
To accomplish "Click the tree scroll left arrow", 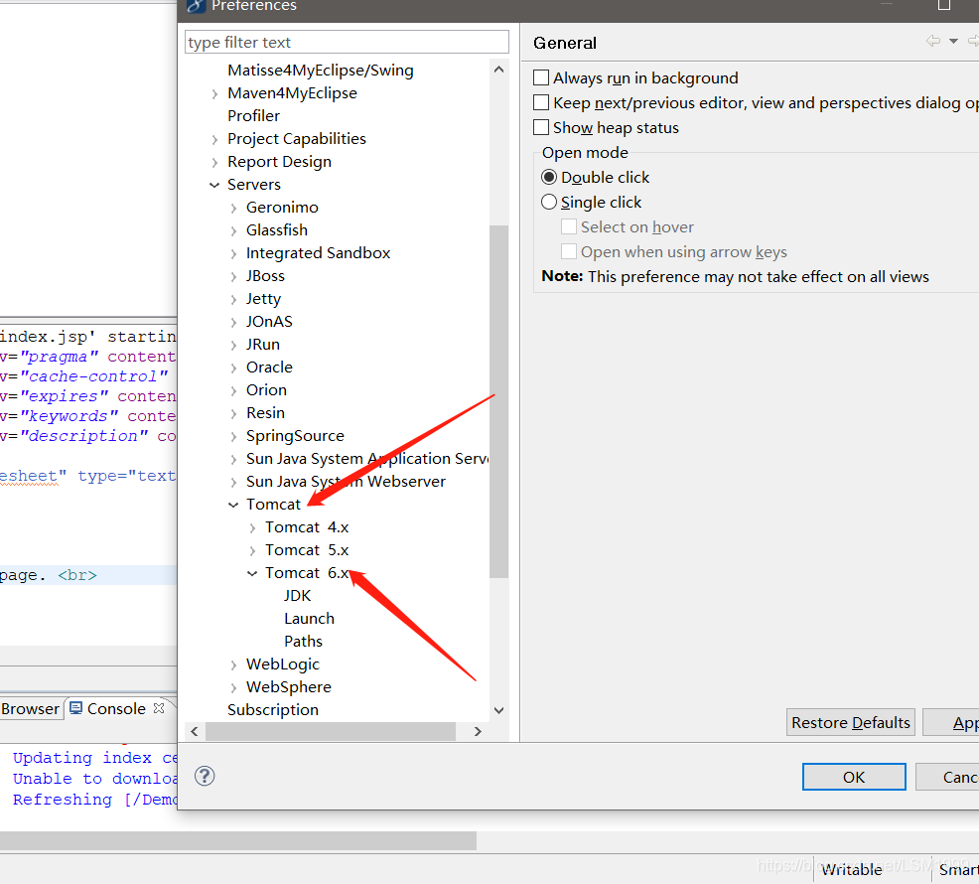I will point(195,731).
